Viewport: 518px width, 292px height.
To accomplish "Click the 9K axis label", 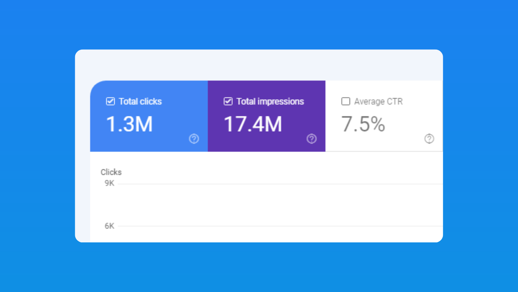I will [109, 183].
